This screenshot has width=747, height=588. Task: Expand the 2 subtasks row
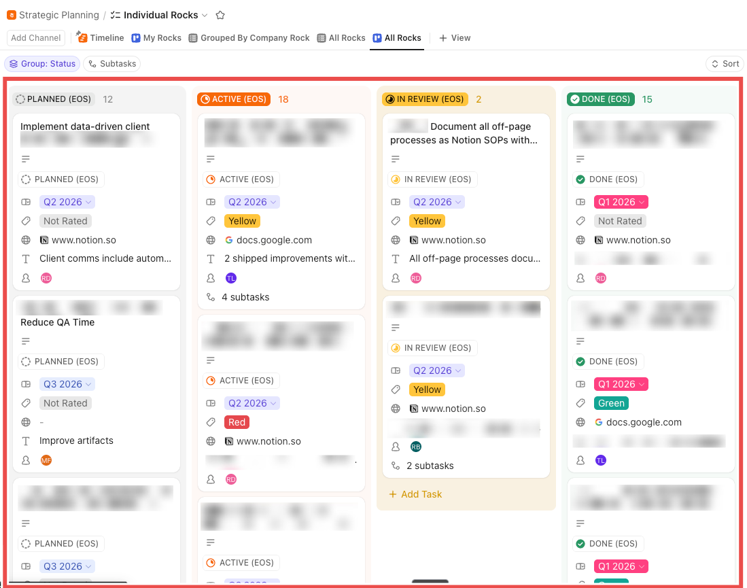(423, 466)
